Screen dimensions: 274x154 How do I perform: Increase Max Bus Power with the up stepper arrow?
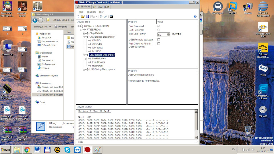click(168, 34)
